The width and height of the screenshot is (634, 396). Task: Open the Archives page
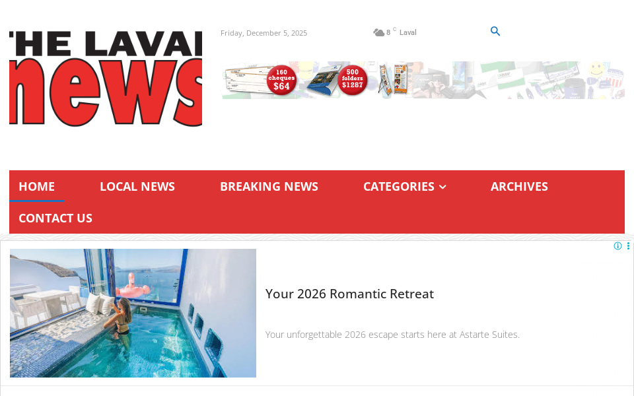coord(519,186)
